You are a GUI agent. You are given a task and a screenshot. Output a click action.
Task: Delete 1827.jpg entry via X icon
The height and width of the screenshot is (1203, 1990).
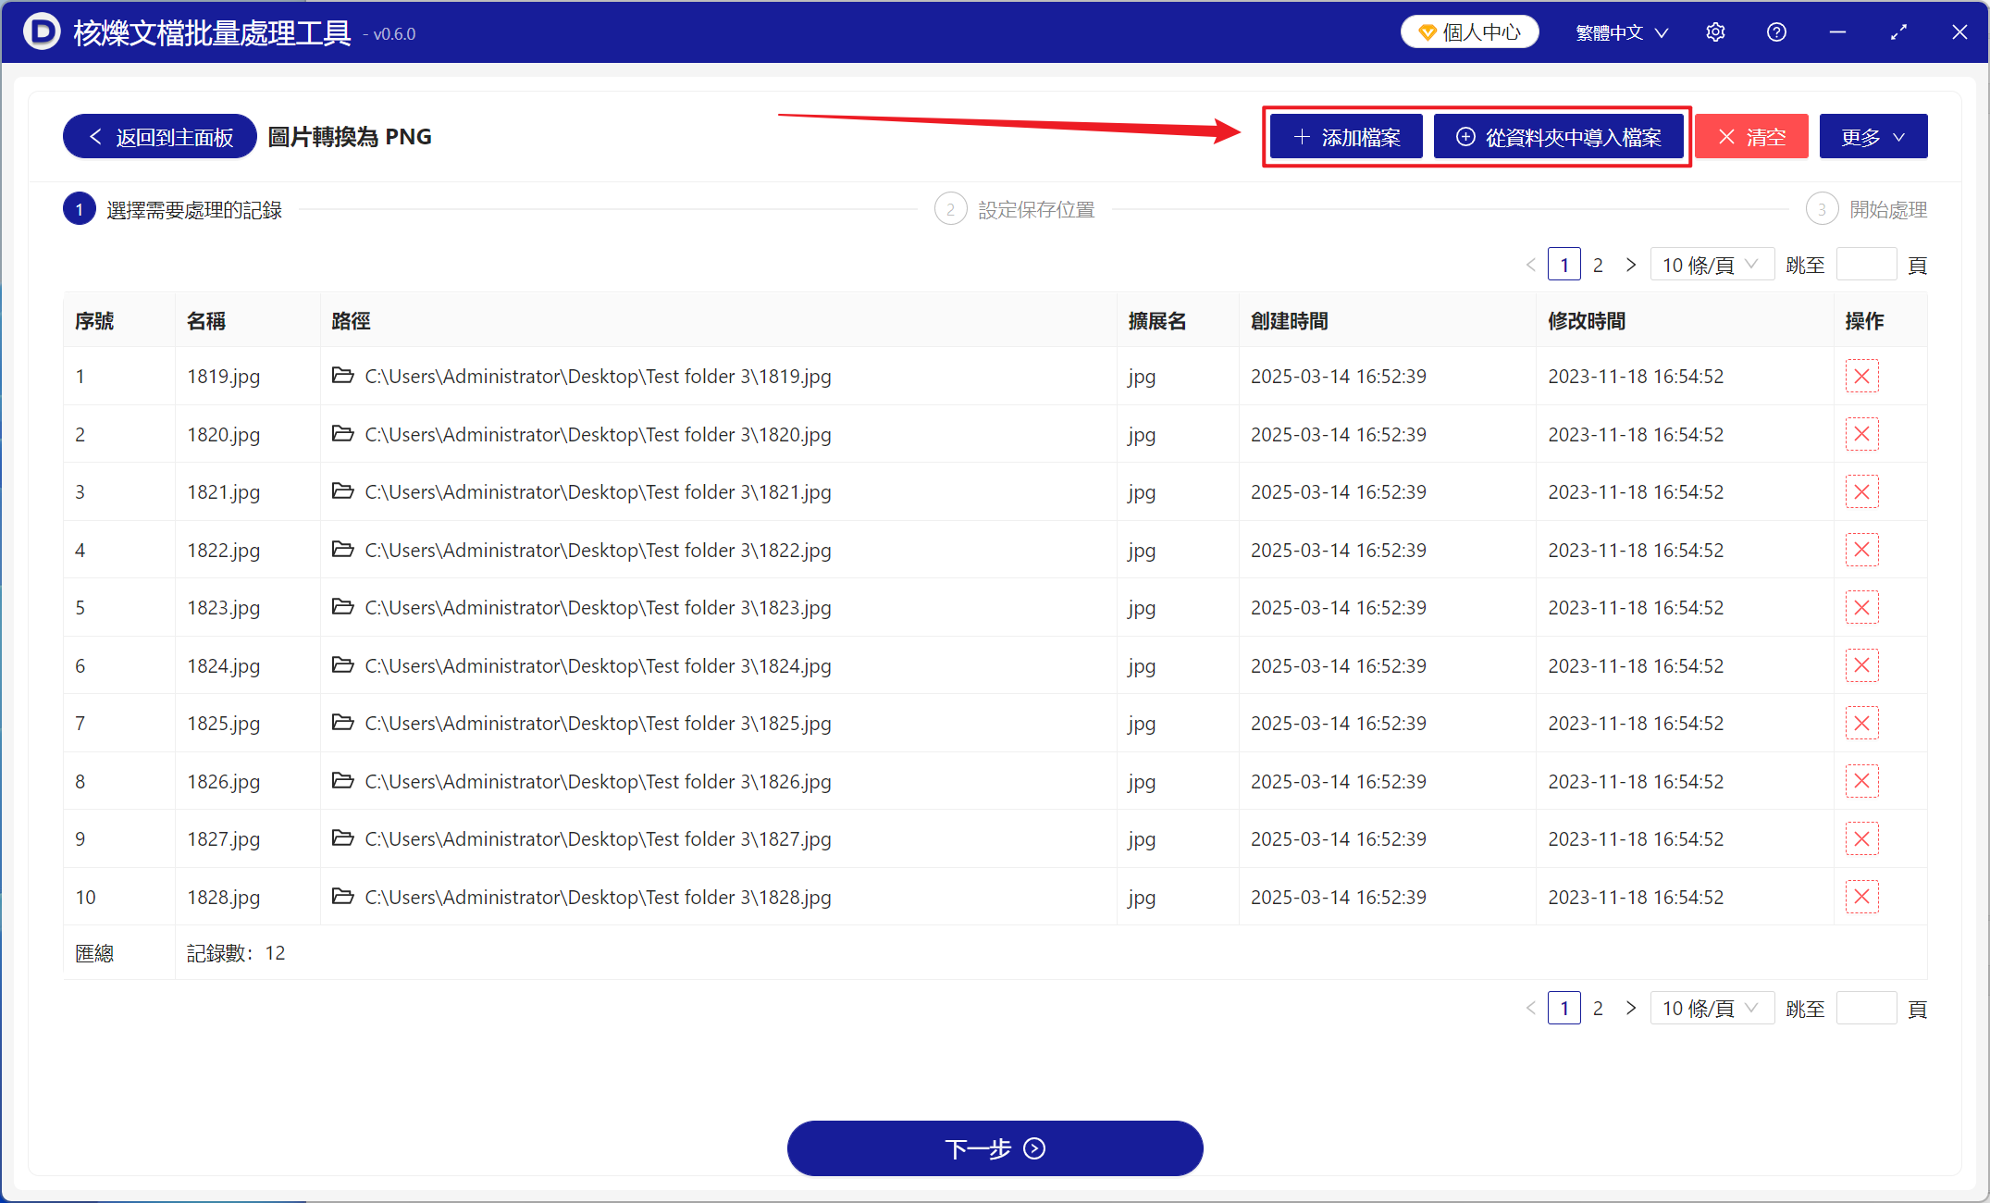[x=1861, y=839]
